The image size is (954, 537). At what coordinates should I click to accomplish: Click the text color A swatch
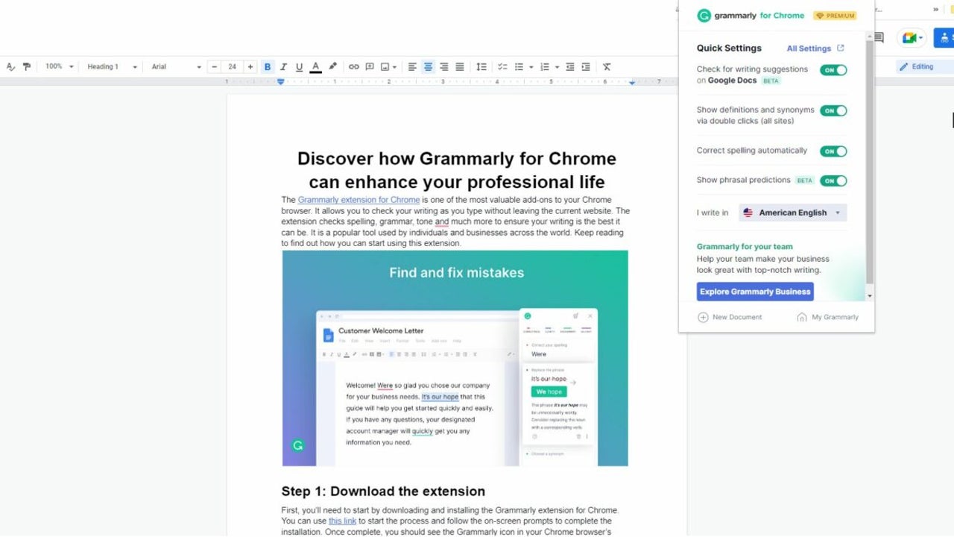click(x=315, y=67)
